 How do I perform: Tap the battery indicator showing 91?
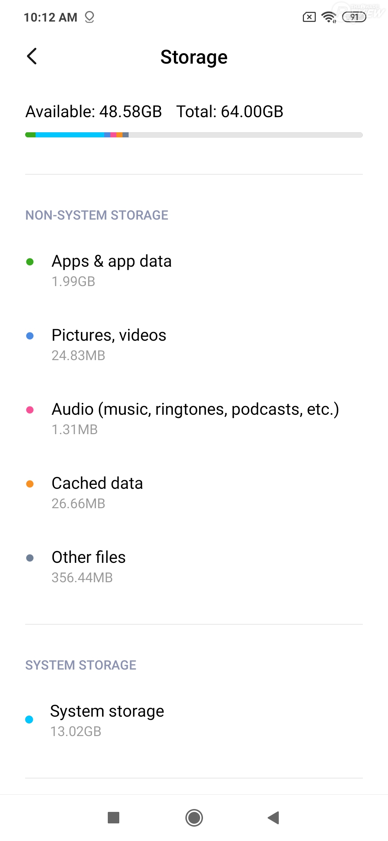coord(354,17)
